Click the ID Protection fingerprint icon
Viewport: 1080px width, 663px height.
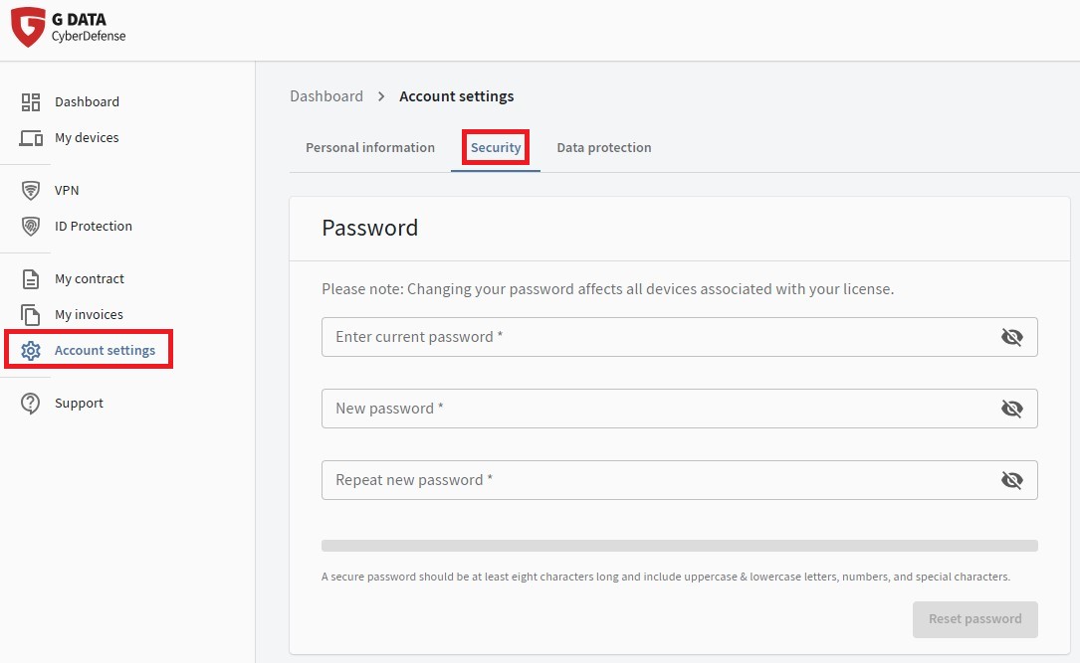31,226
